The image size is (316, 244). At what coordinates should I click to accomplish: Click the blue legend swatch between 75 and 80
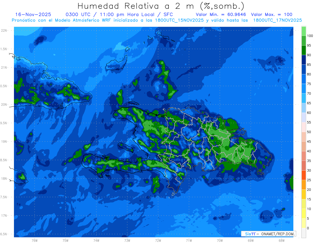[304, 79]
